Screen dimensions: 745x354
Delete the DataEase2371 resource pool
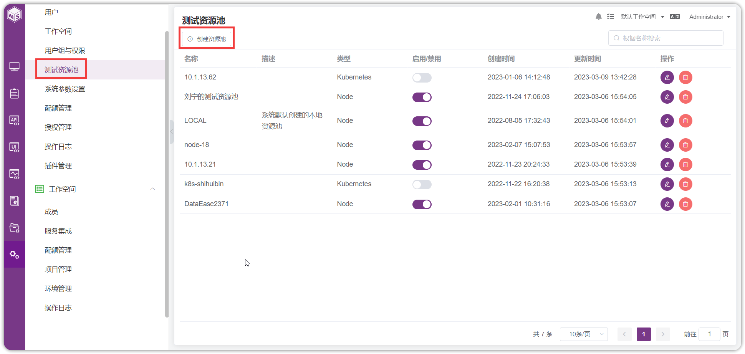point(685,204)
